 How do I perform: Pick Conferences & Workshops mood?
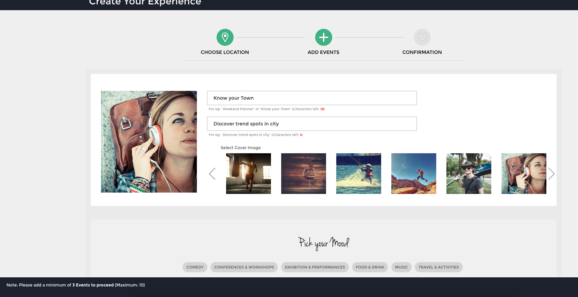pyautogui.click(x=244, y=267)
